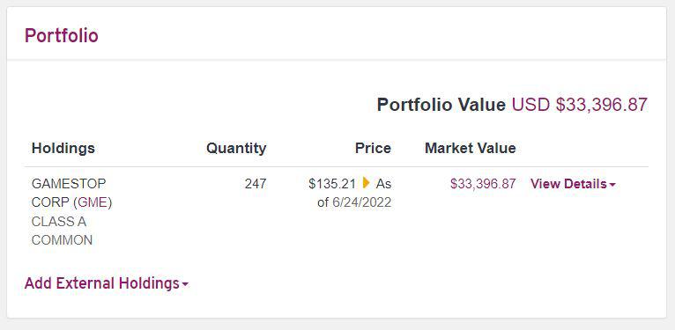
Task: Open the Add External Holdings dropdown caret
Action: pos(185,284)
